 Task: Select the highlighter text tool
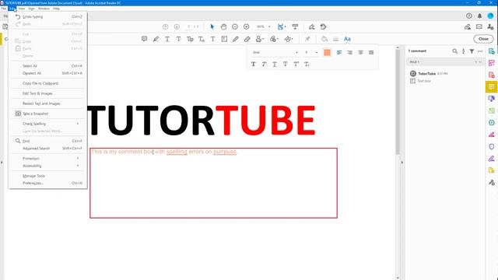coord(156,39)
